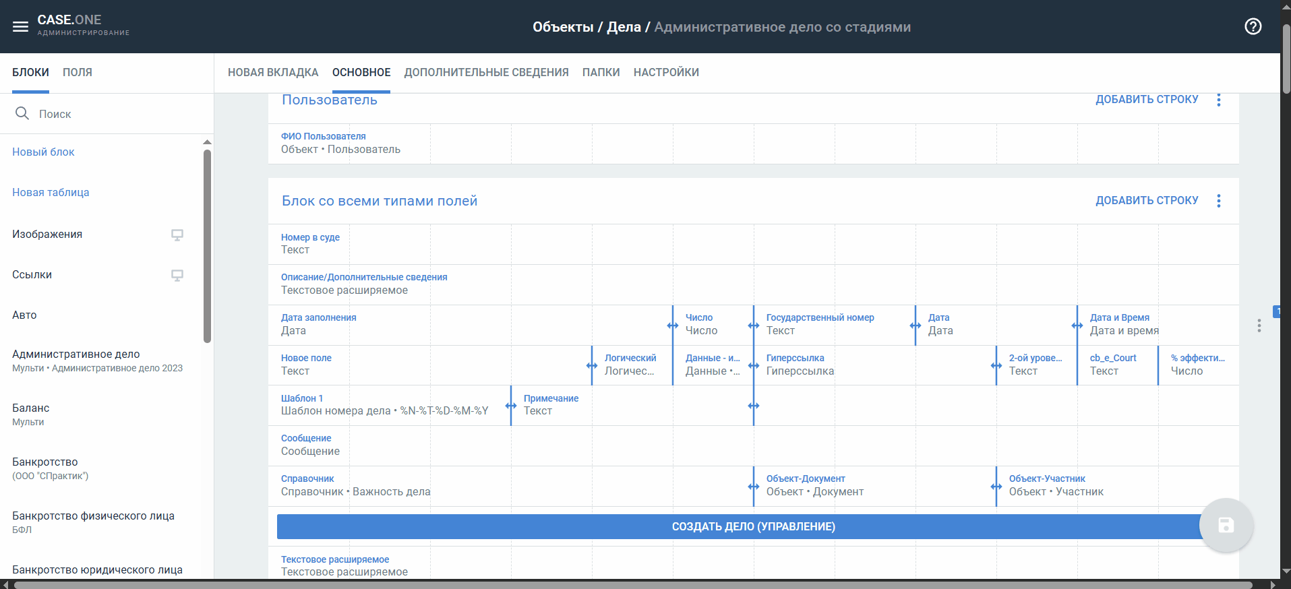Click the search magnifier icon
Screen dimensions: 1291x589
(22, 113)
